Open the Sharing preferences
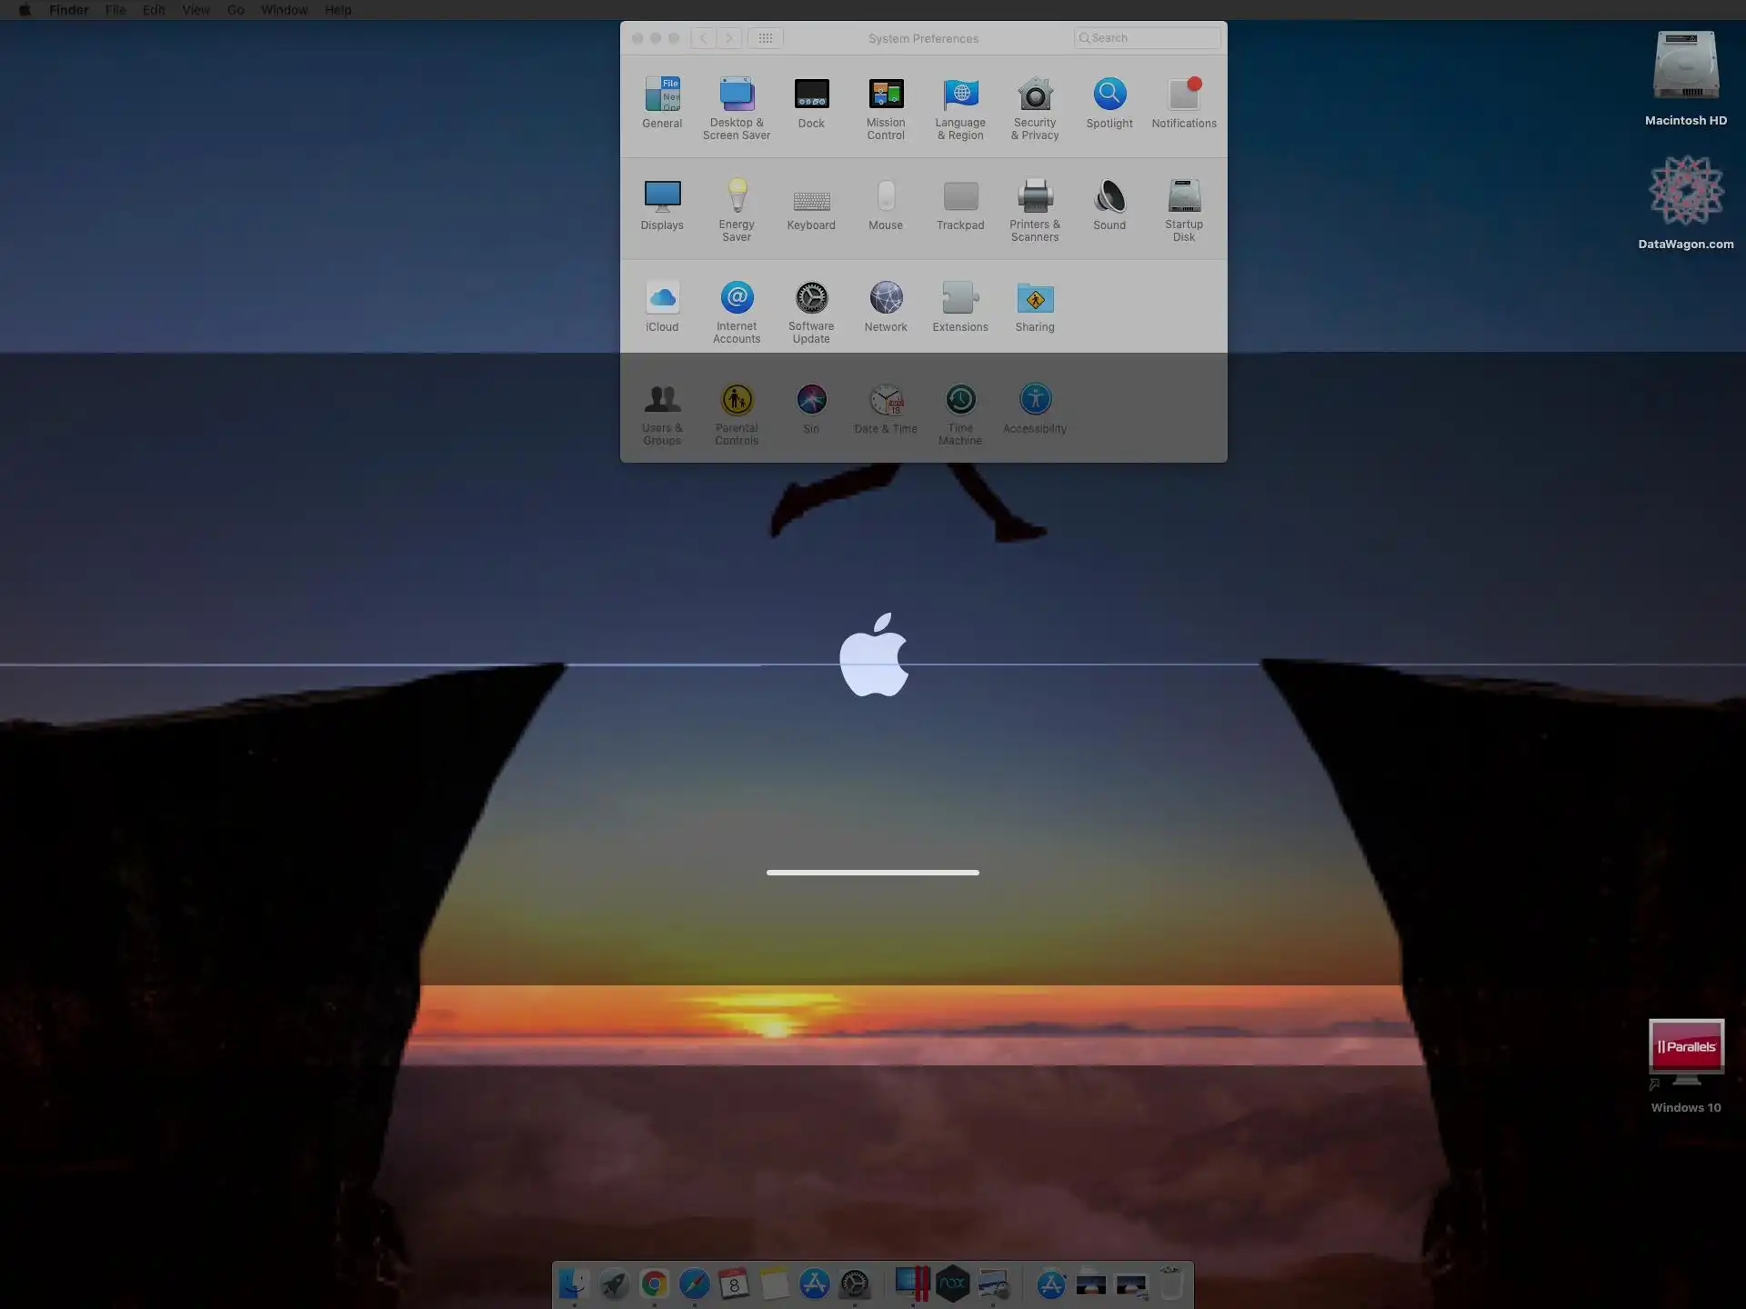 1035,298
